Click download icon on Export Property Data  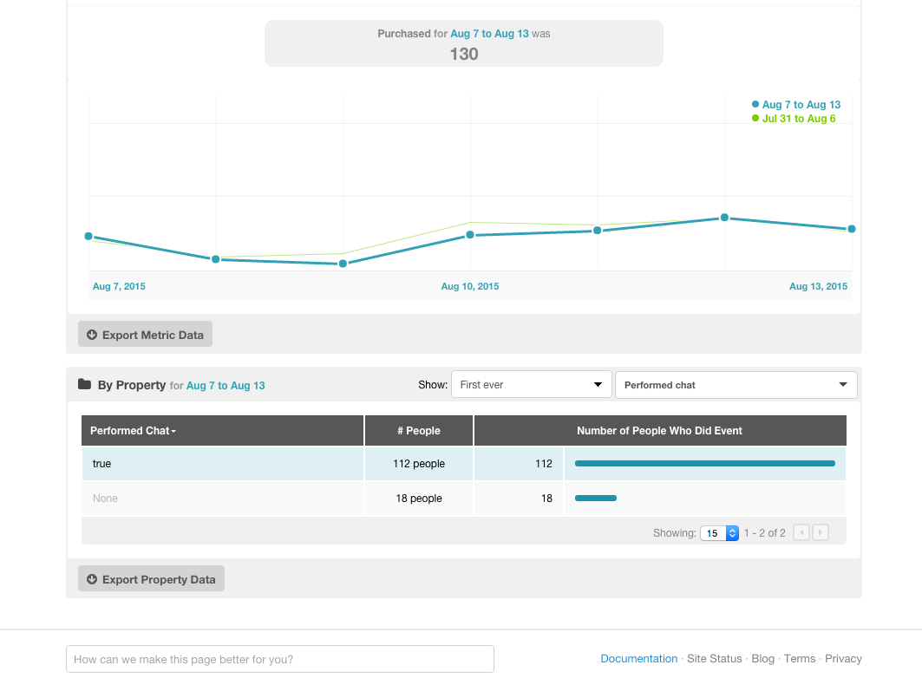point(92,579)
